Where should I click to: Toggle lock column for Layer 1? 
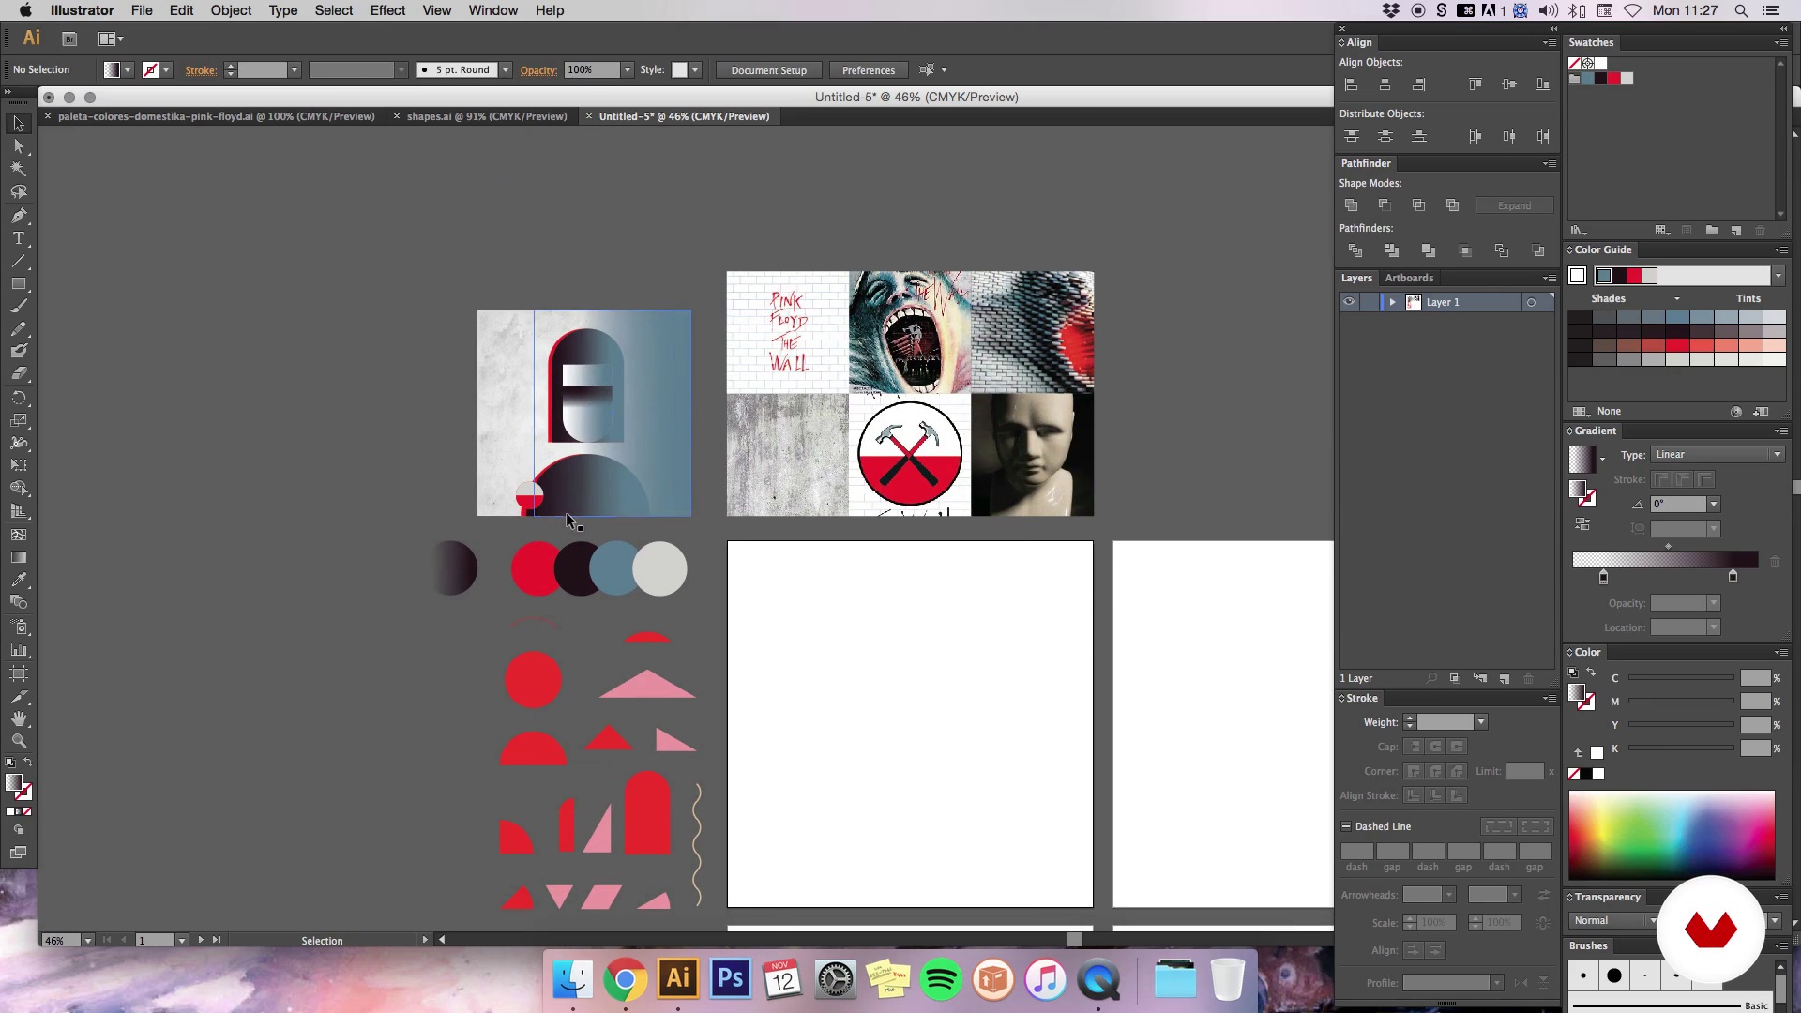tap(1370, 302)
